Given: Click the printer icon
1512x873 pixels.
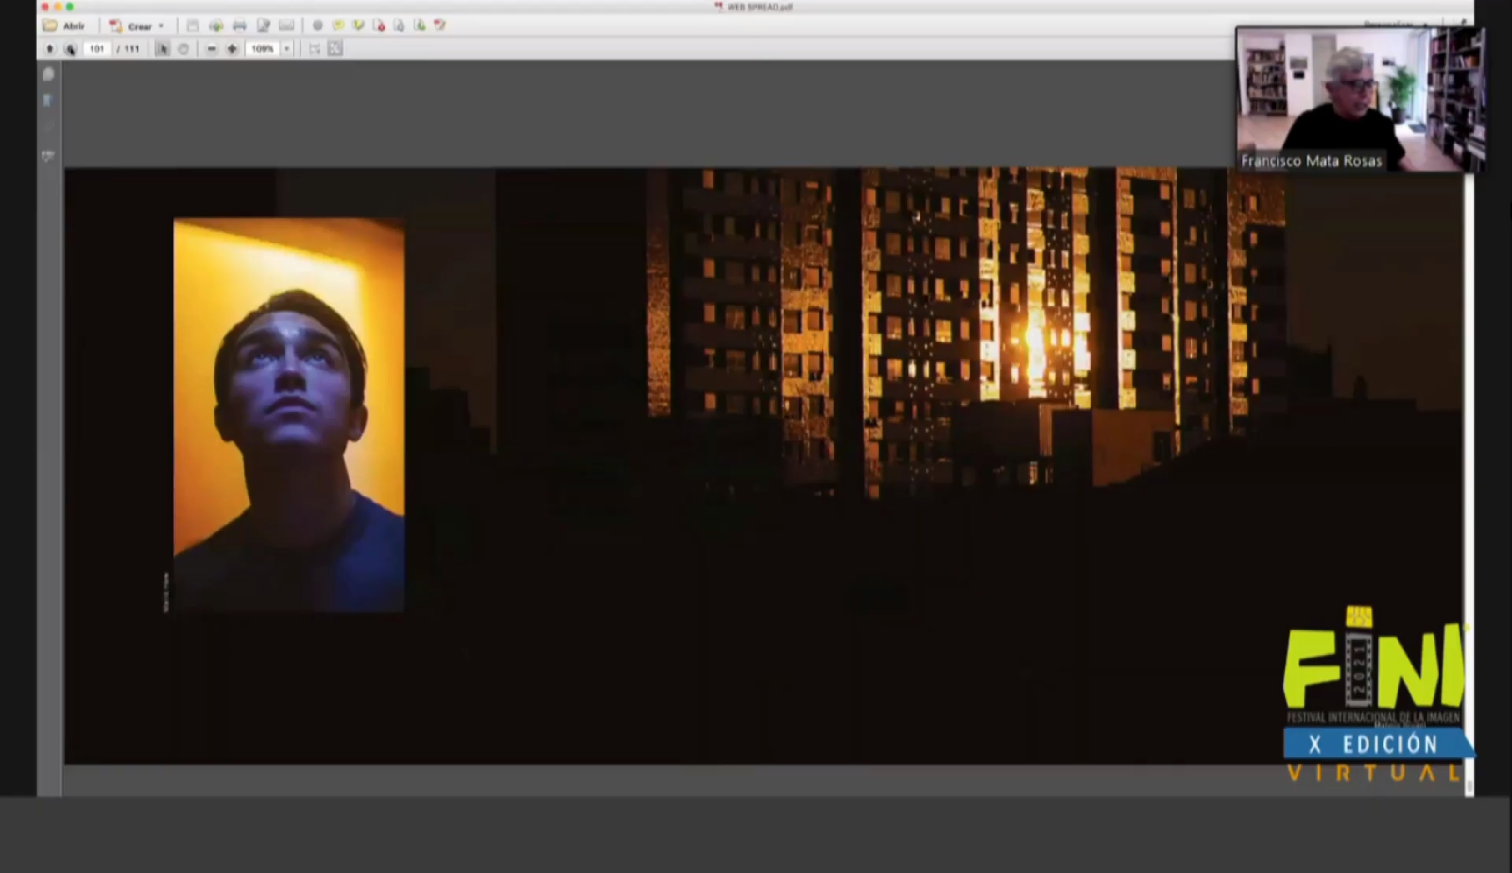Looking at the screenshot, I should point(239,26).
